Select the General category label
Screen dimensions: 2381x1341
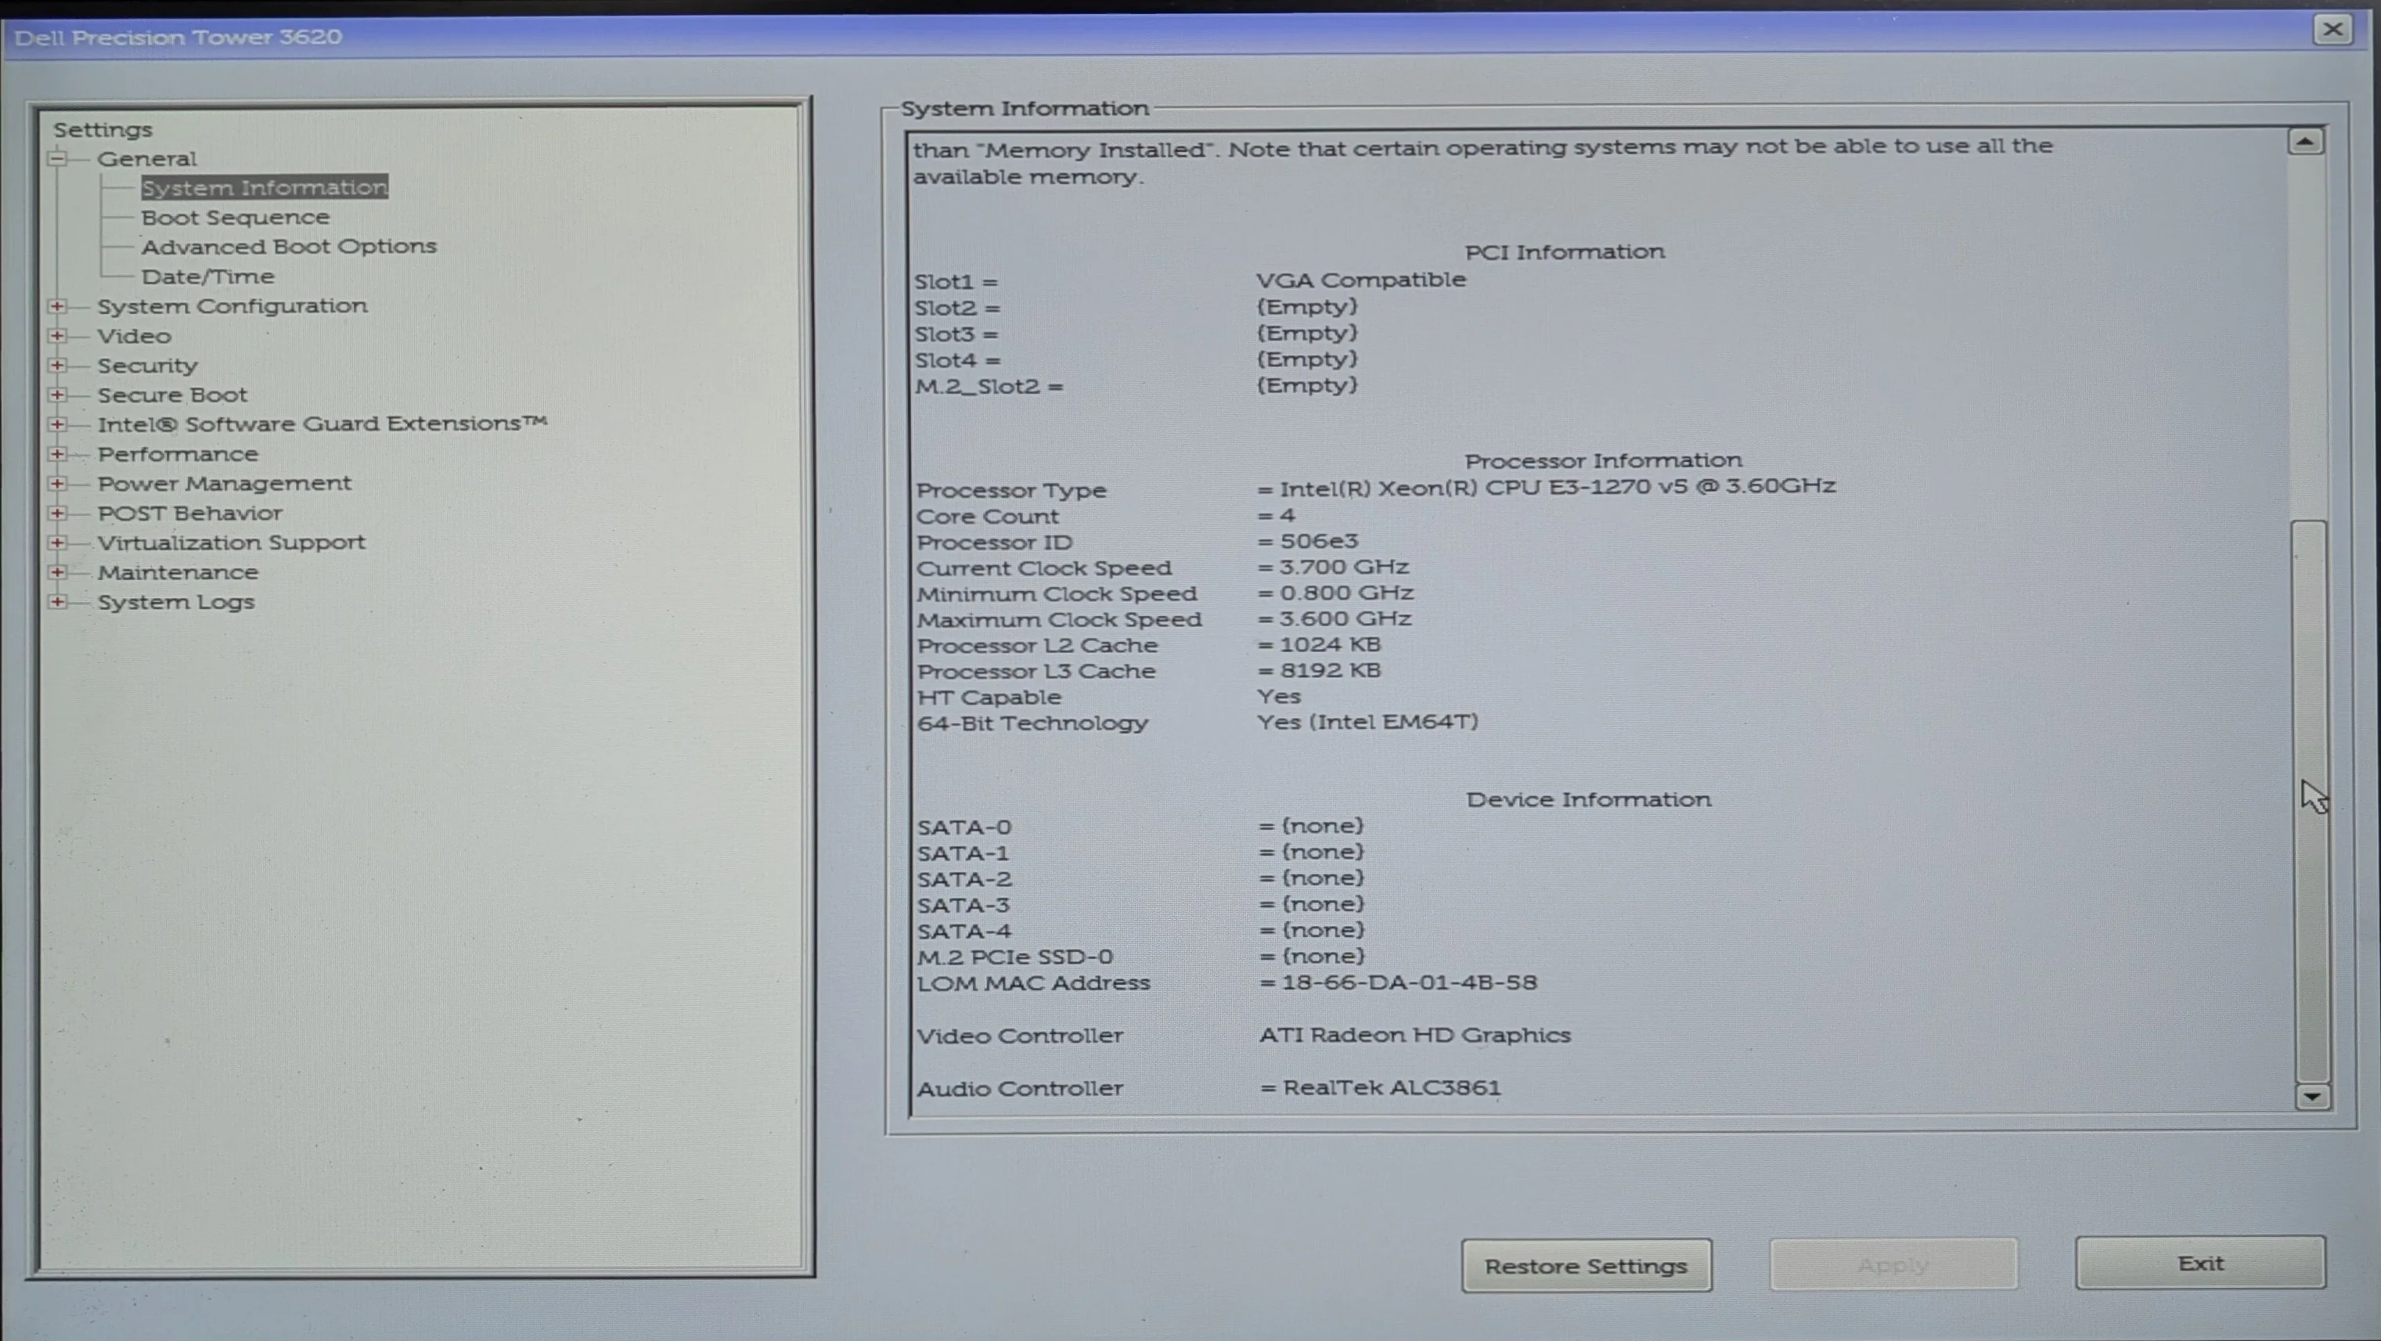(147, 158)
